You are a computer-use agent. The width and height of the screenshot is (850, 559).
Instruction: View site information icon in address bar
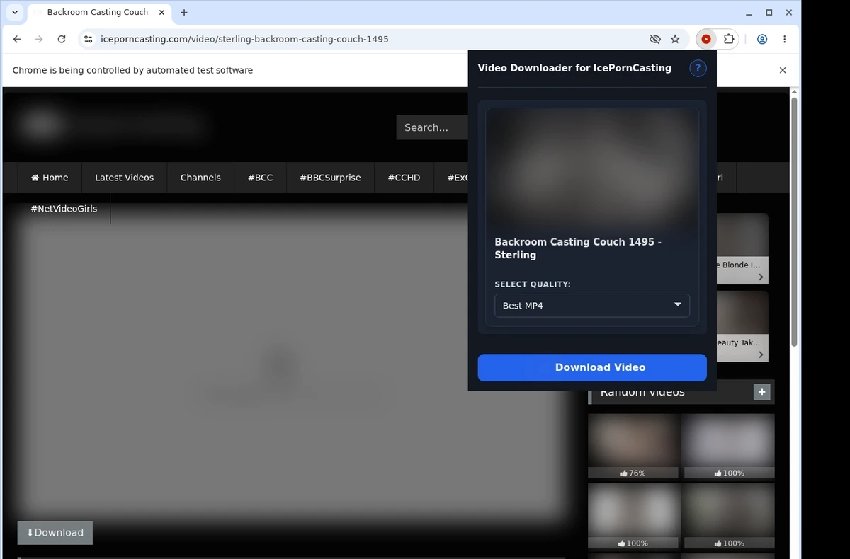pyautogui.click(x=88, y=39)
